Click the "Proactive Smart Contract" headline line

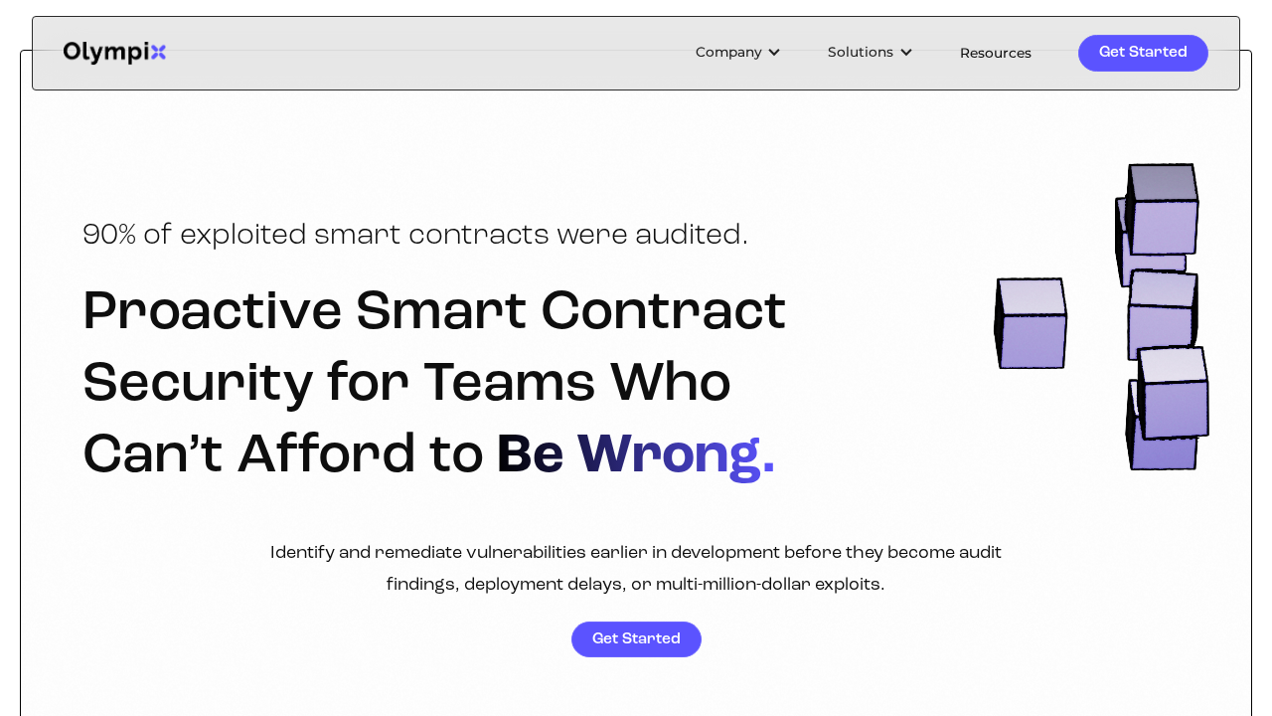tap(434, 310)
